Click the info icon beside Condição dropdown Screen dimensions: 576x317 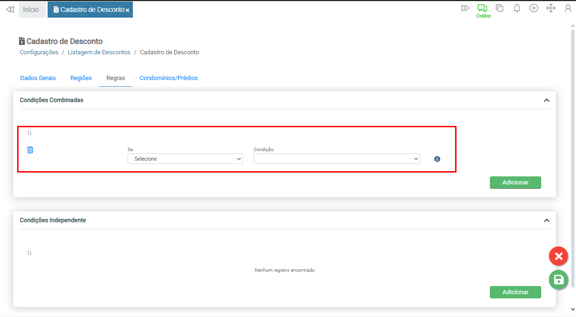(437, 159)
